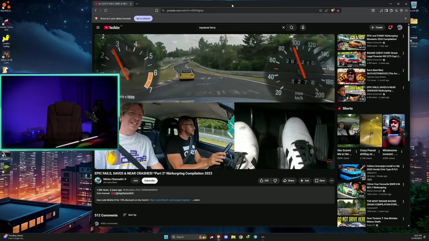Open YouTube notifications bell

point(390,27)
